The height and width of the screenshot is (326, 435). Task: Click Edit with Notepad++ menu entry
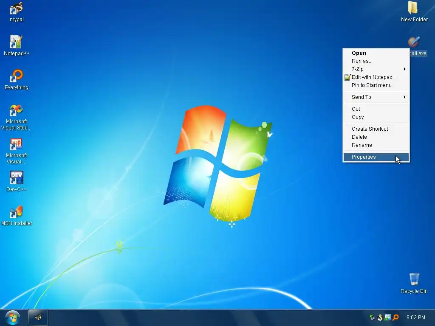[376, 77]
